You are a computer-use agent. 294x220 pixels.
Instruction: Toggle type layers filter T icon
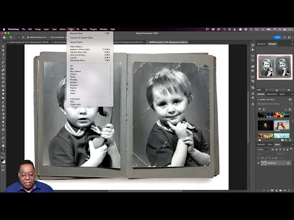(x=280, y=150)
